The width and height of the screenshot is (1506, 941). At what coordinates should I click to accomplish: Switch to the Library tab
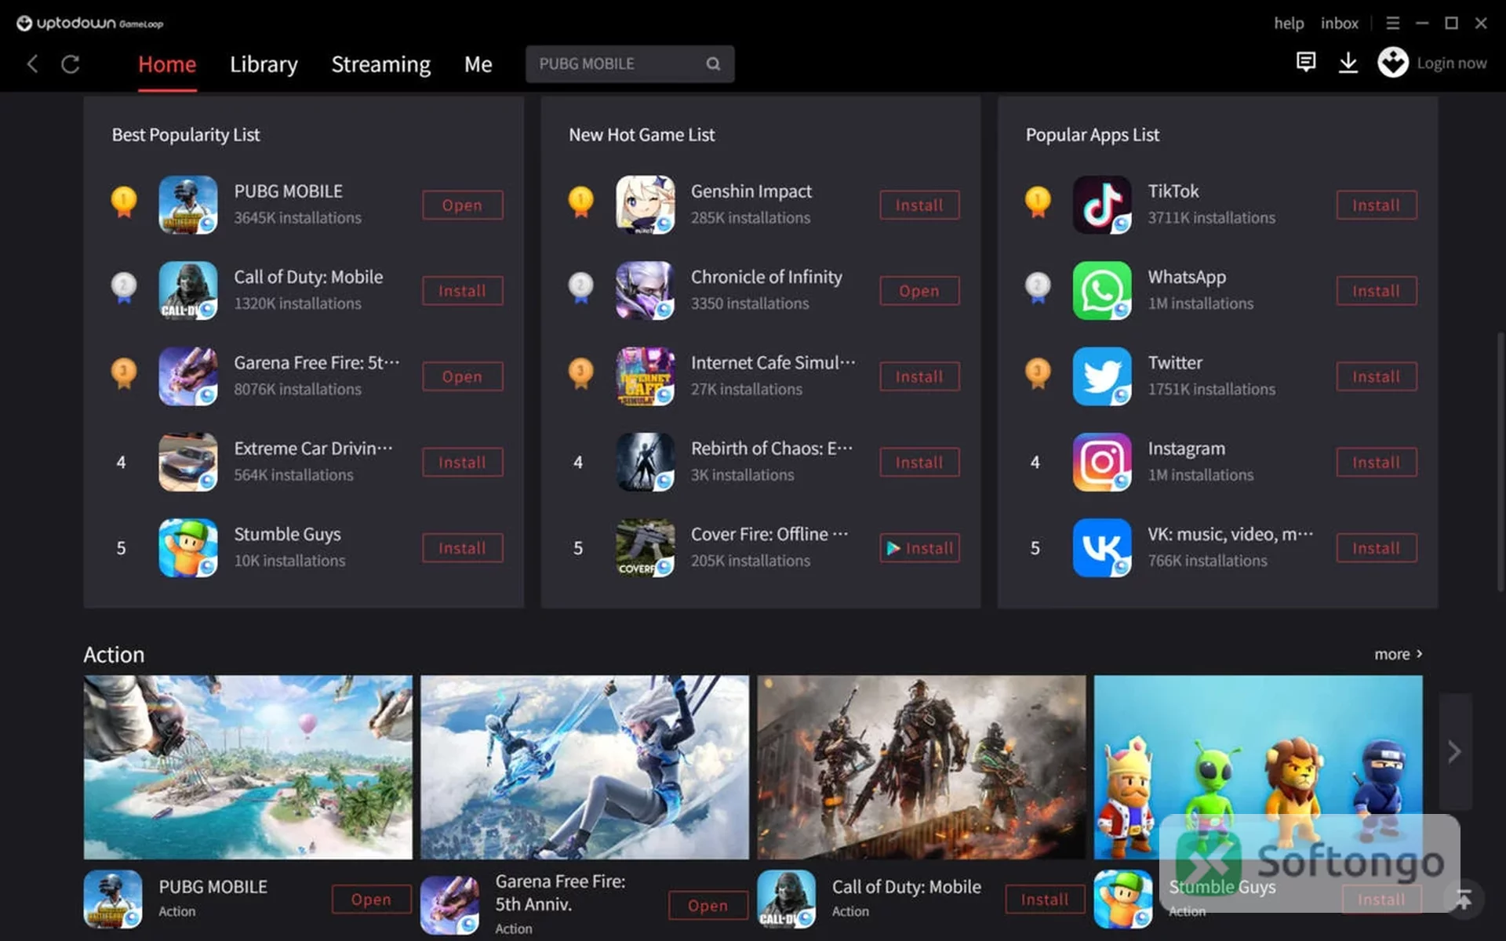pos(264,64)
